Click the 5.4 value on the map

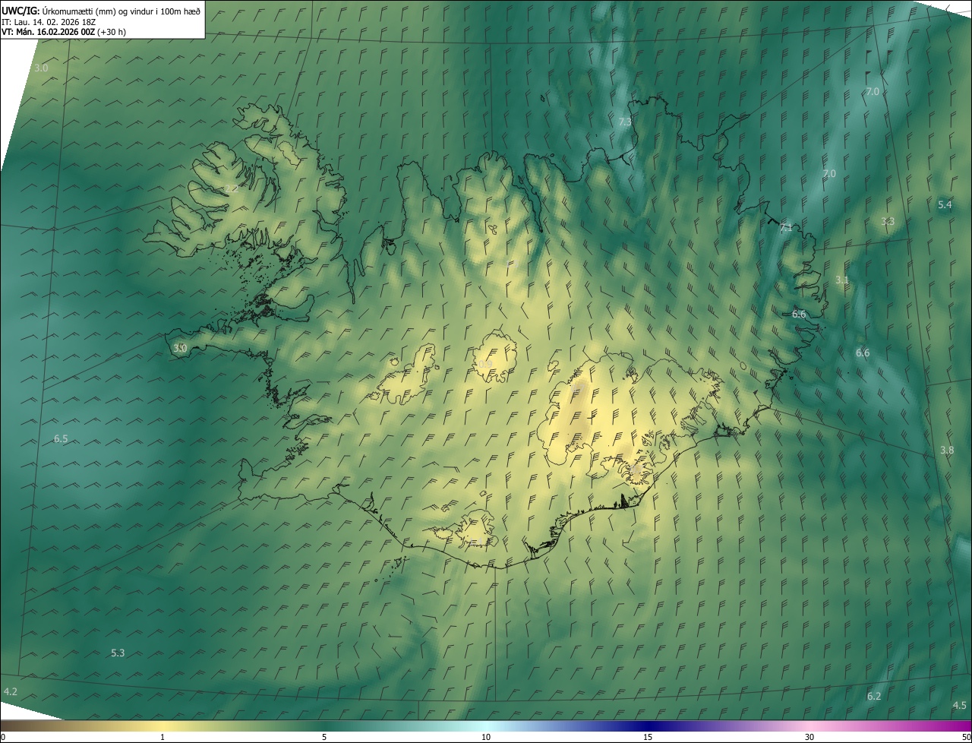tap(945, 204)
